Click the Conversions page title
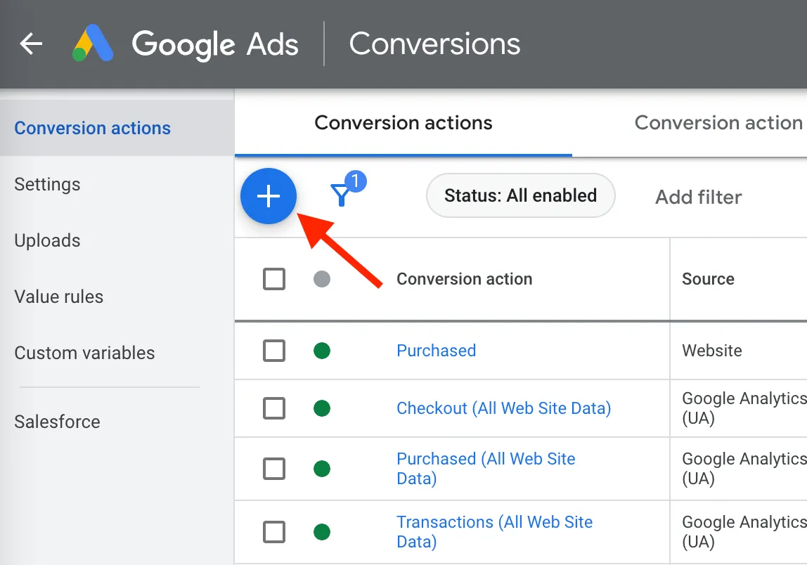This screenshot has width=807, height=565. coord(435,44)
